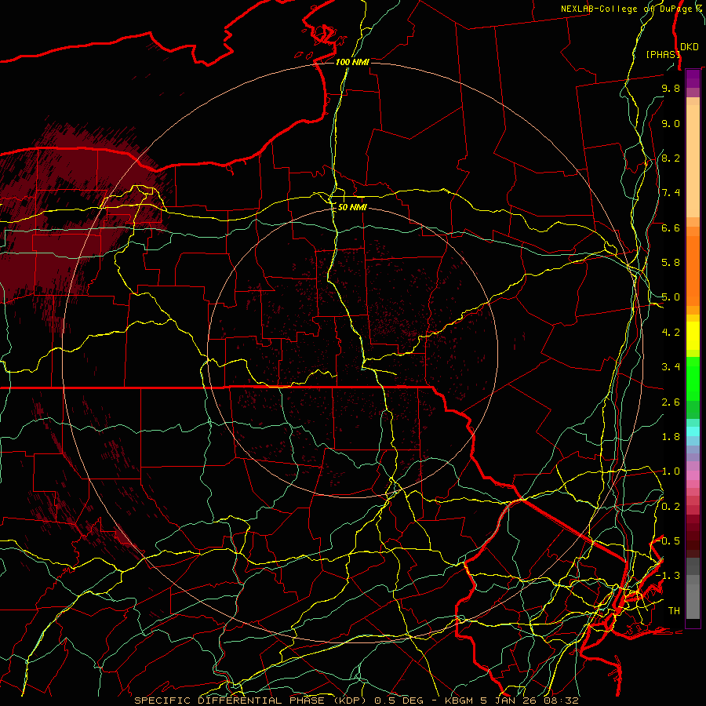Image resolution: width=706 pixels, height=706 pixels.
Task: Click the 7.4 scale label
Action: (x=671, y=193)
